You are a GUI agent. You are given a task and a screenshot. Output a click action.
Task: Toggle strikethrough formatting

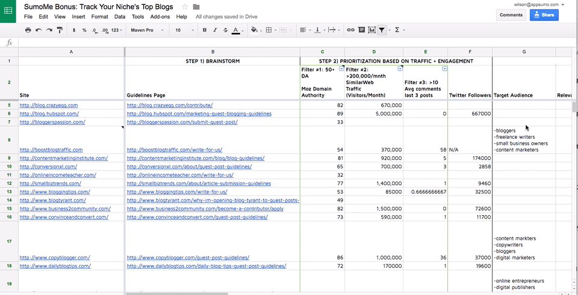(225, 30)
